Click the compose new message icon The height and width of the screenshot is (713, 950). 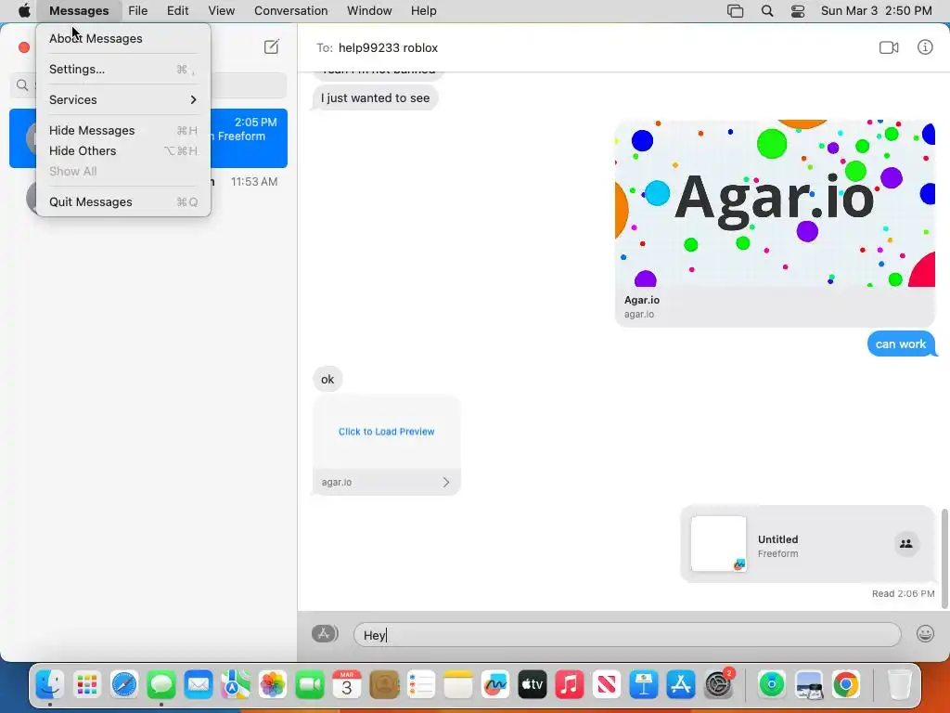(x=272, y=46)
